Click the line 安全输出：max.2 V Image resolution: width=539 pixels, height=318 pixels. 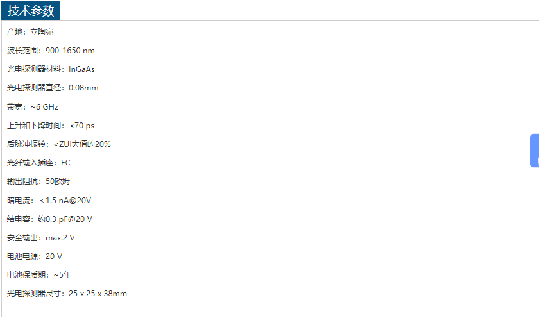[x=41, y=238]
